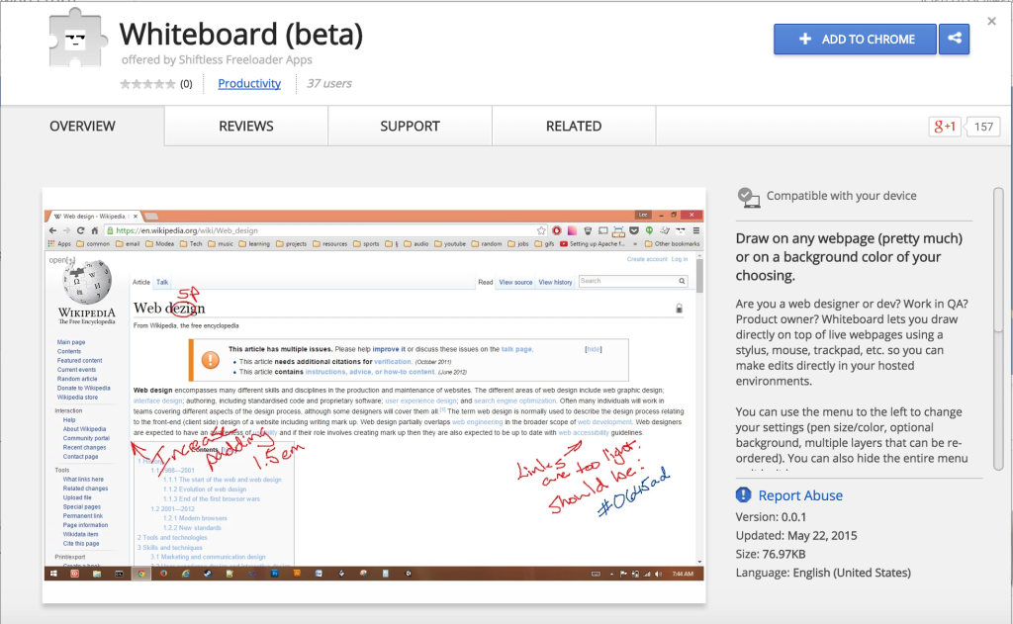1013x624 pixels.
Task: Click the 'Version: 0.0.1' text
Action: 771,517
